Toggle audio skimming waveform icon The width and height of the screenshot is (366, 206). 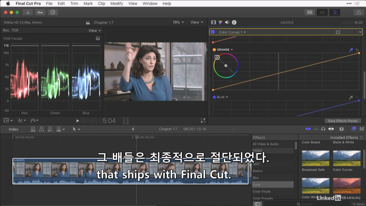[316, 129]
